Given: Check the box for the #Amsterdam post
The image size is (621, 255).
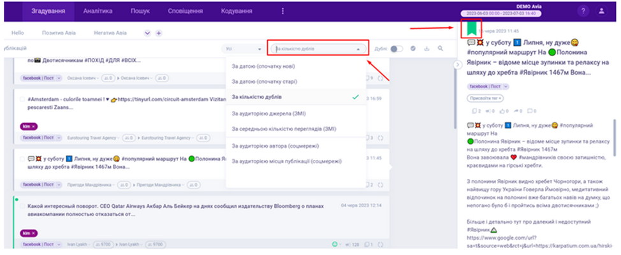Looking at the screenshot, I should coord(23,99).
